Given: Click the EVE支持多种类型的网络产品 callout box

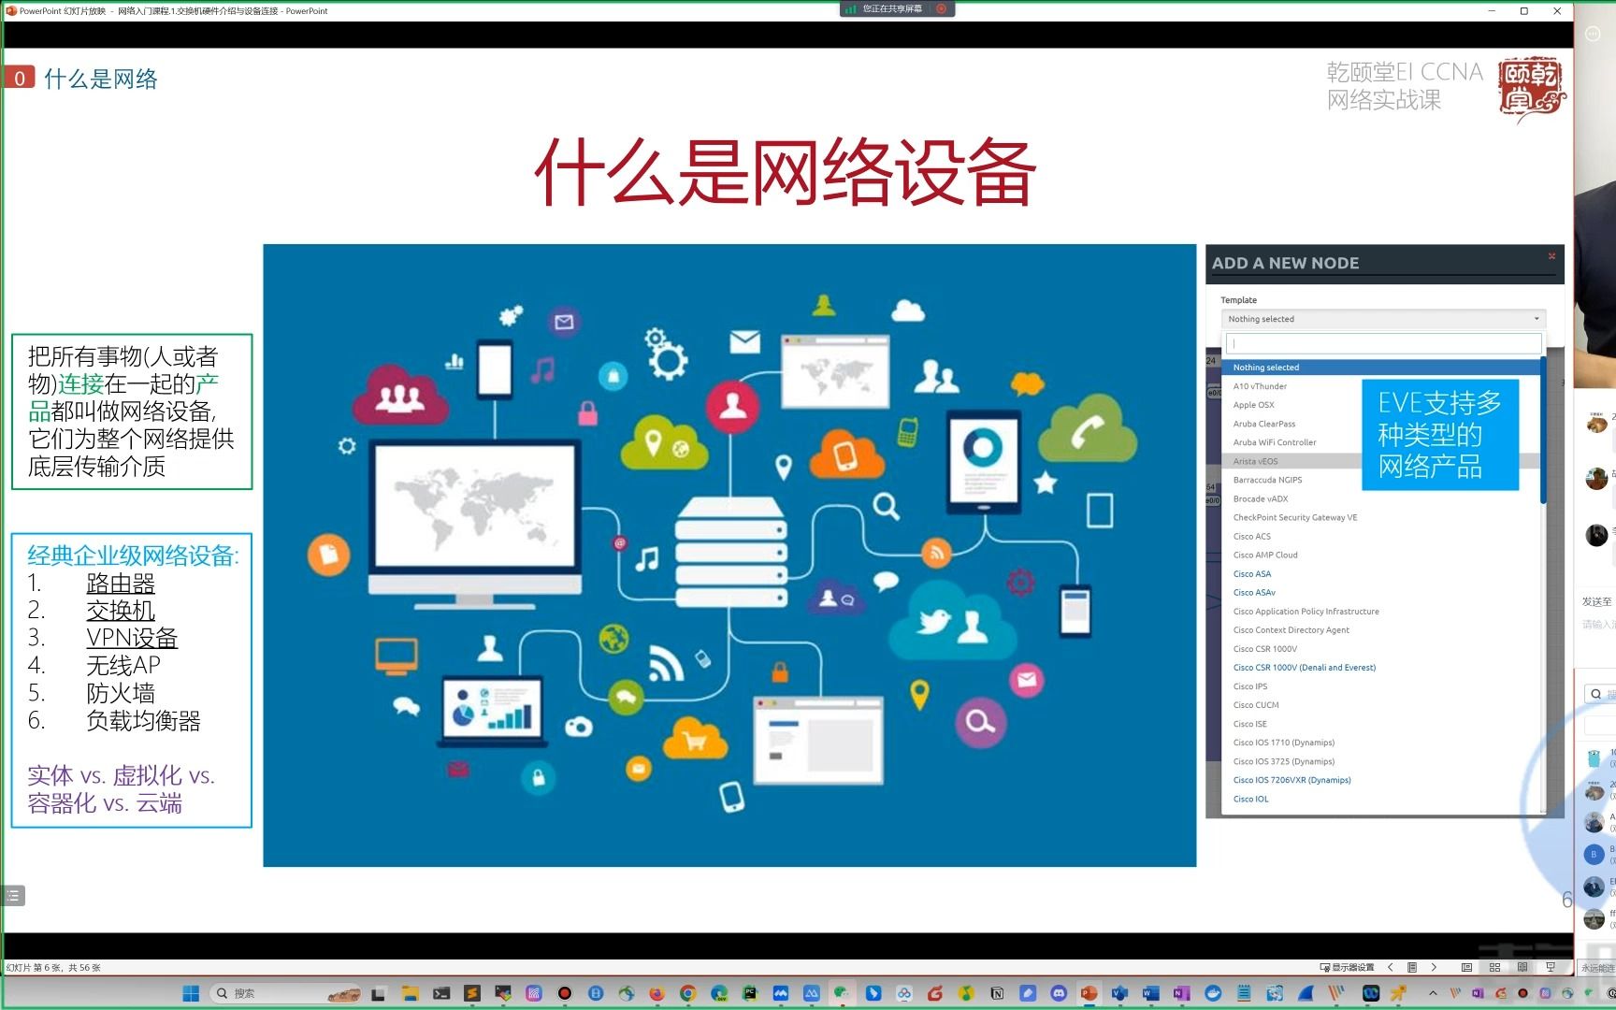Looking at the screenshot, I should (1439, 434).
